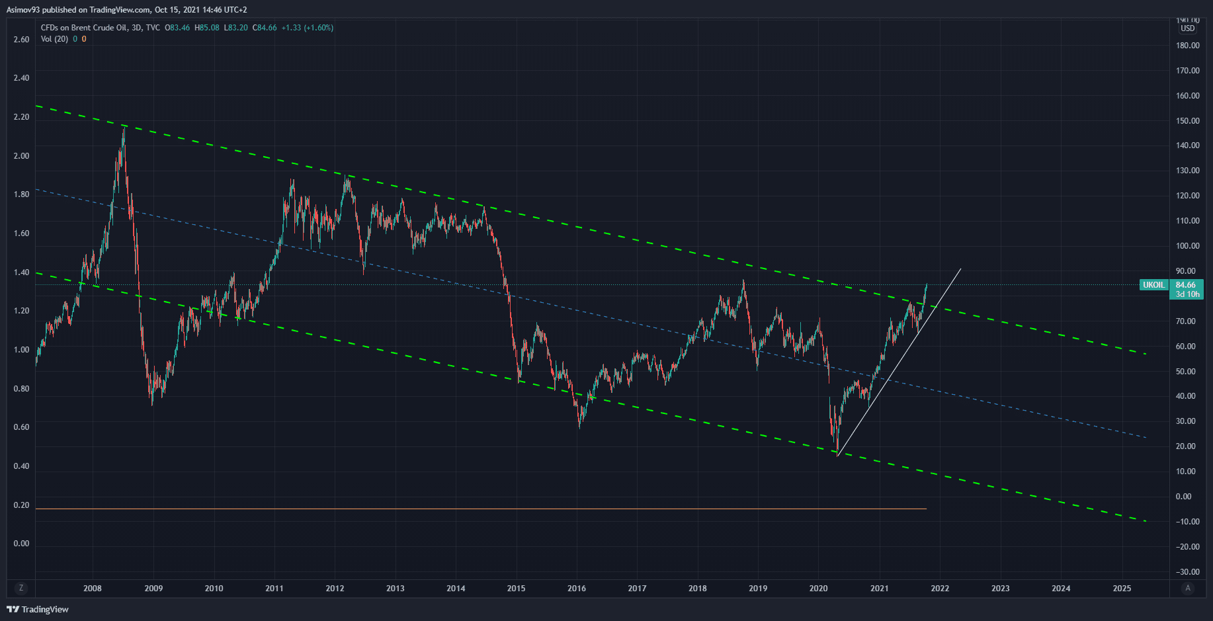Click the circular Z button at bottom left

coord(21,588)
